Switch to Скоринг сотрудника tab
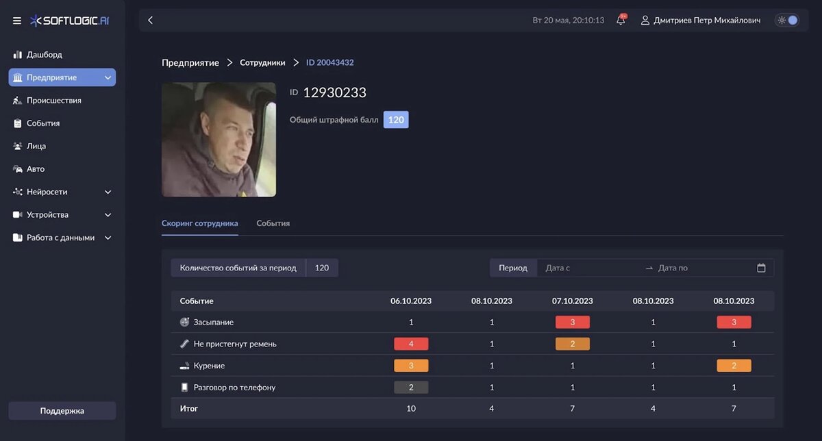The width and height of the screenshot is (822, 441). coord(200,223)
